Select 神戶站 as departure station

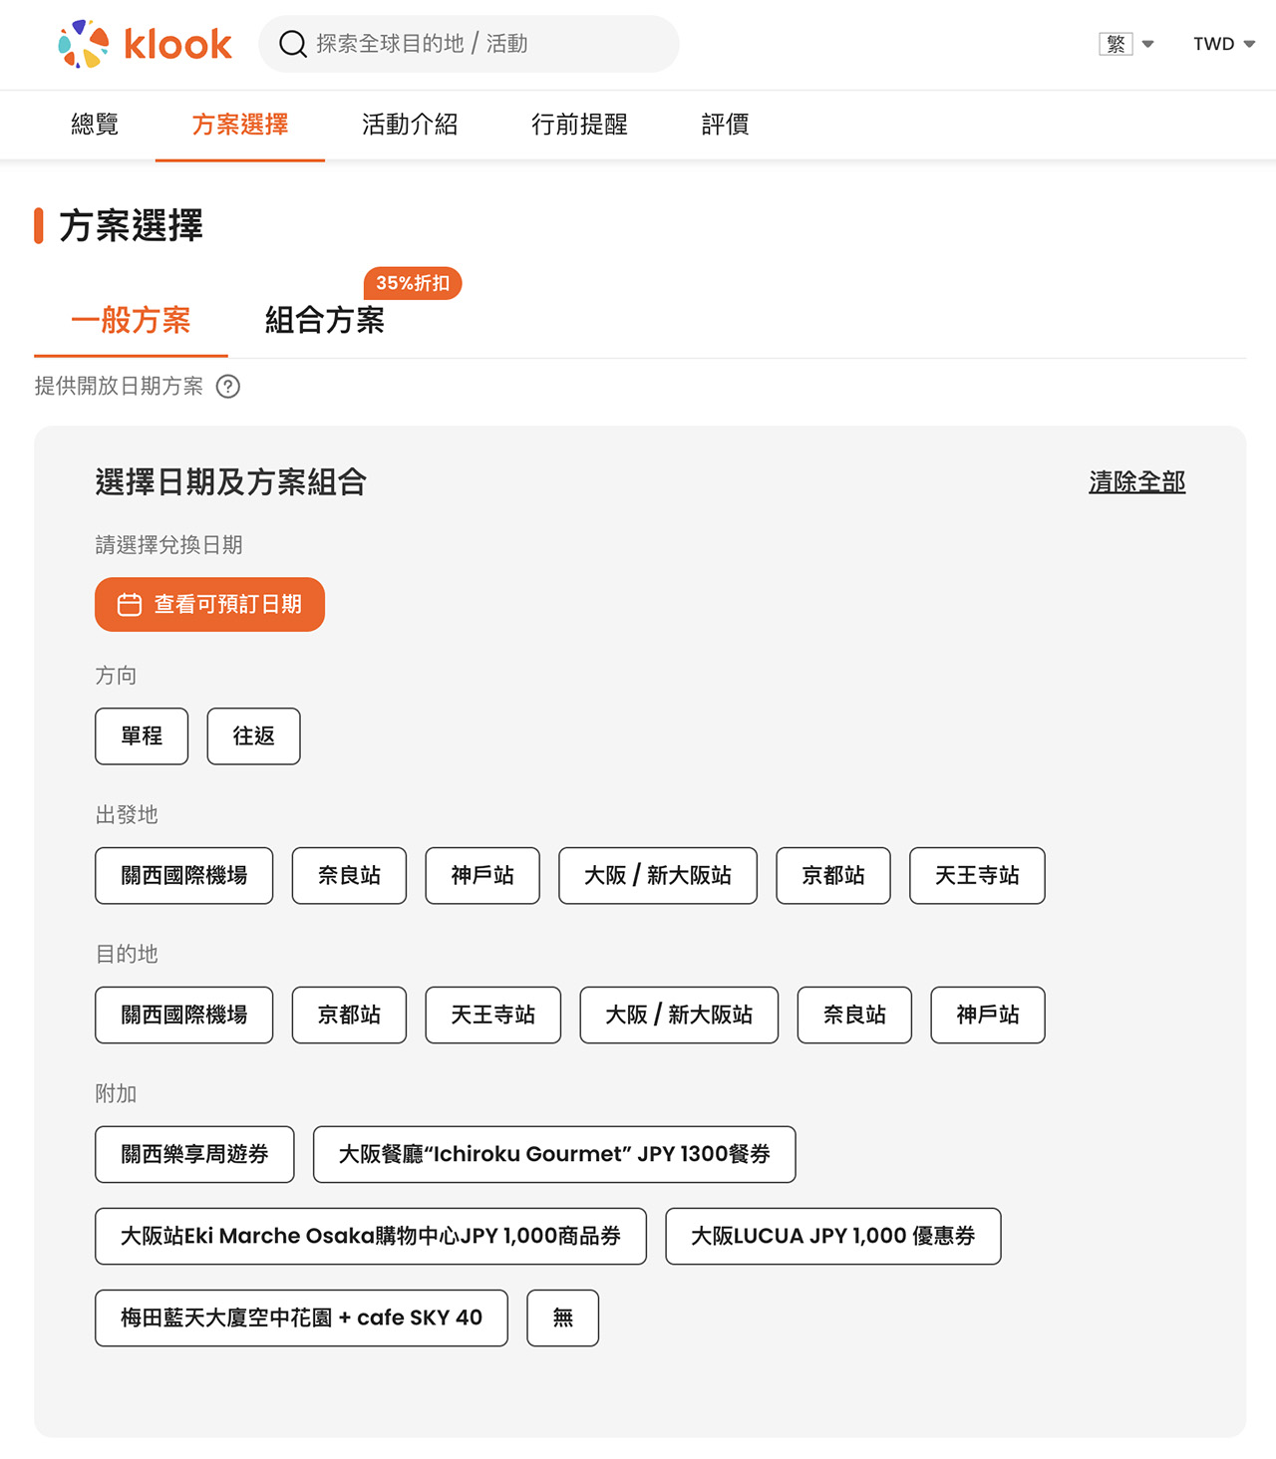(482, 876)
